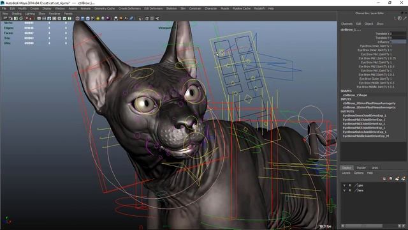Select EyeBrowOuterJointDriverExp_1 output node
408x230 pixels.
(x=365, y=132)
